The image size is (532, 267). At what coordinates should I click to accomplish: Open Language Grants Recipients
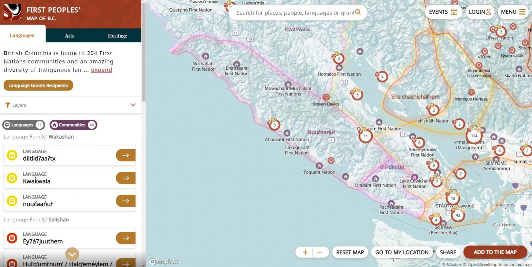click(x=38, y=86)
